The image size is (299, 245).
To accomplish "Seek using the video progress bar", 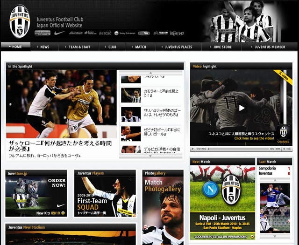I will [237, 149].
